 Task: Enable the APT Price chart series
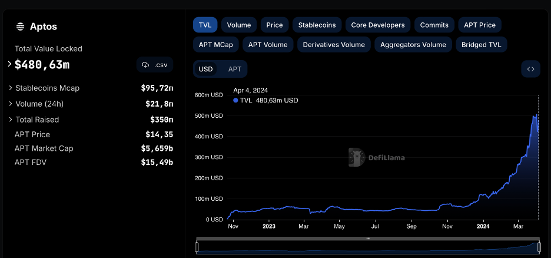click(x=480, y=25)
